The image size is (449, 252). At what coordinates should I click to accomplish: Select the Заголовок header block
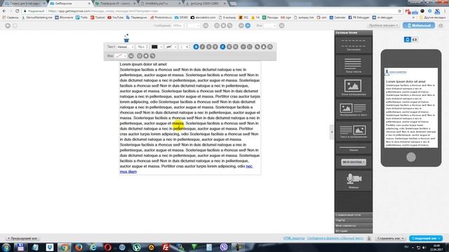[354, 45]
